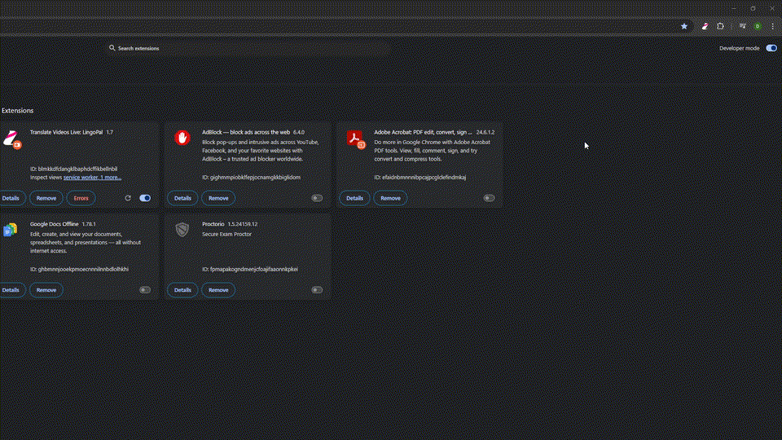The height and width of the screenshot is (440, 782).
Task: Remove the Proctorio extension
Action: coord(218,290)
